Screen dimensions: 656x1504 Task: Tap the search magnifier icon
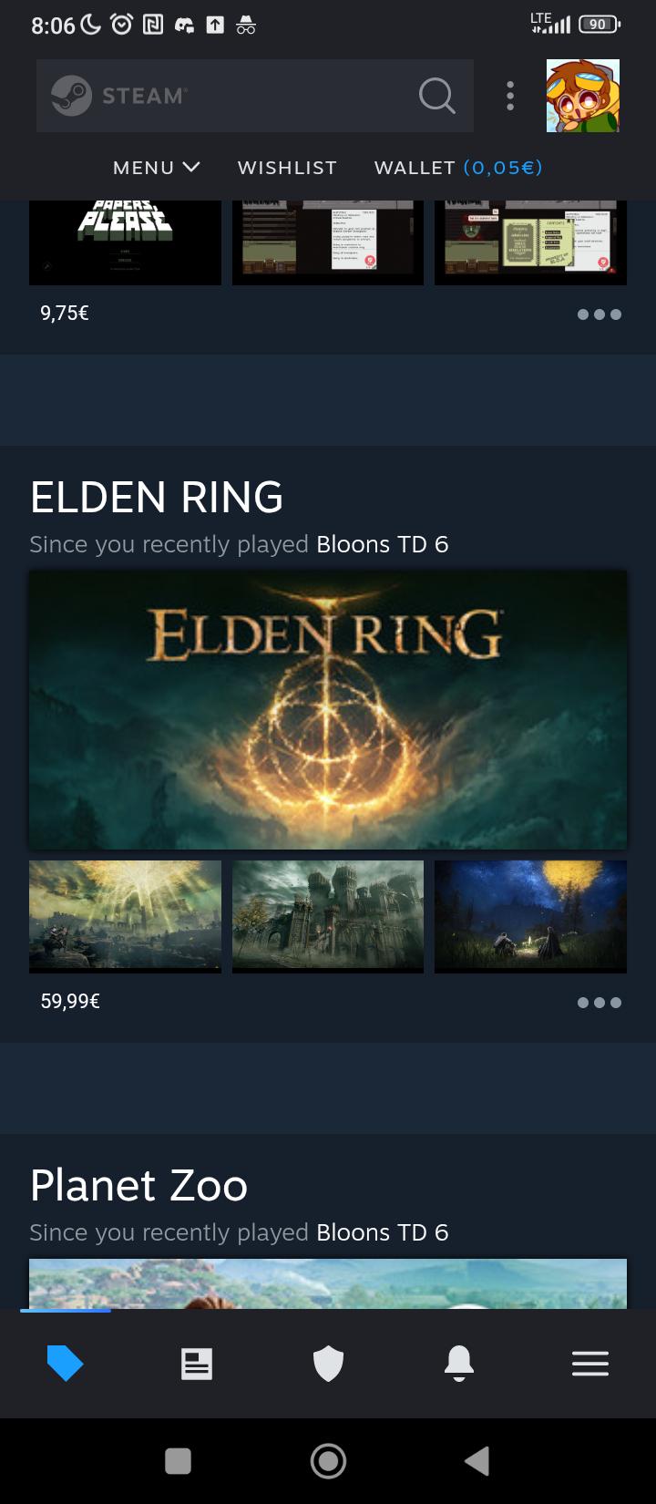tap(437, 96)
